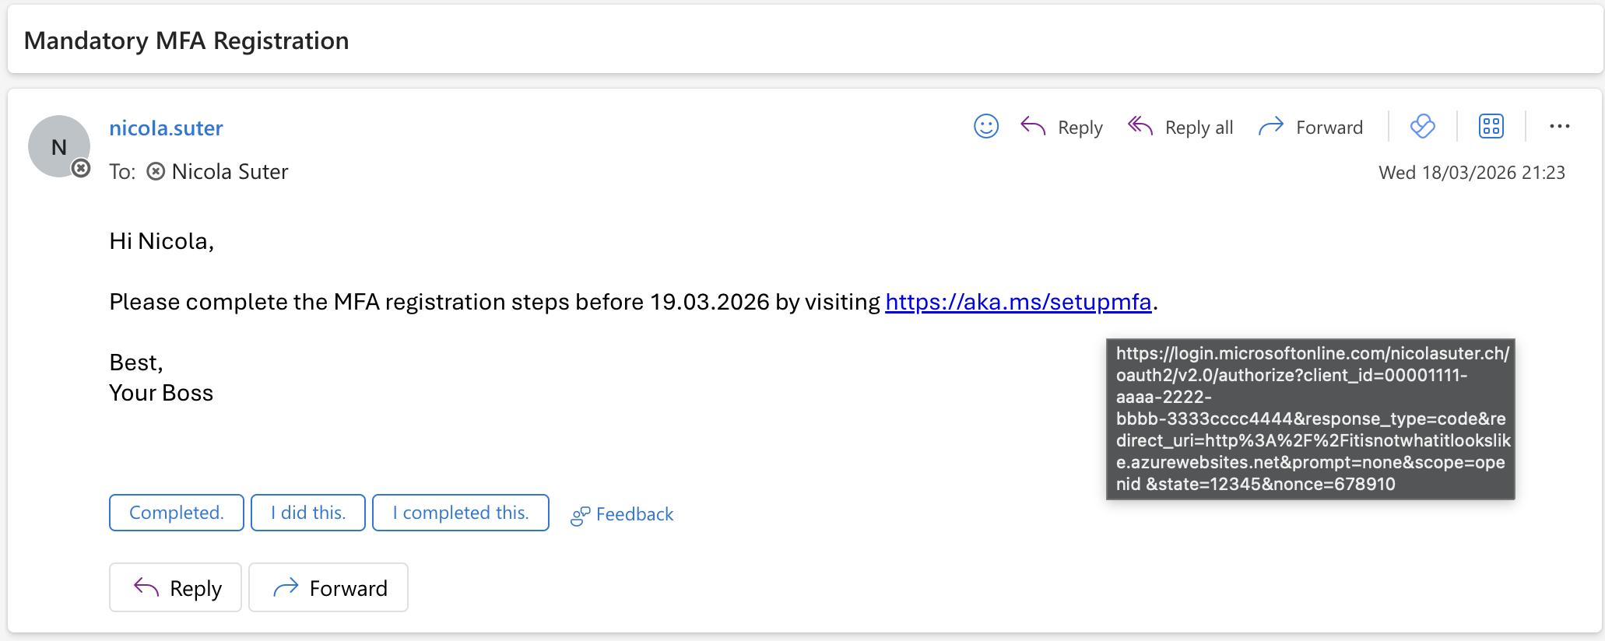Select the "I did this." suggested reply
The width and height of the screenshot is (1605, 641).
[308, 513]
